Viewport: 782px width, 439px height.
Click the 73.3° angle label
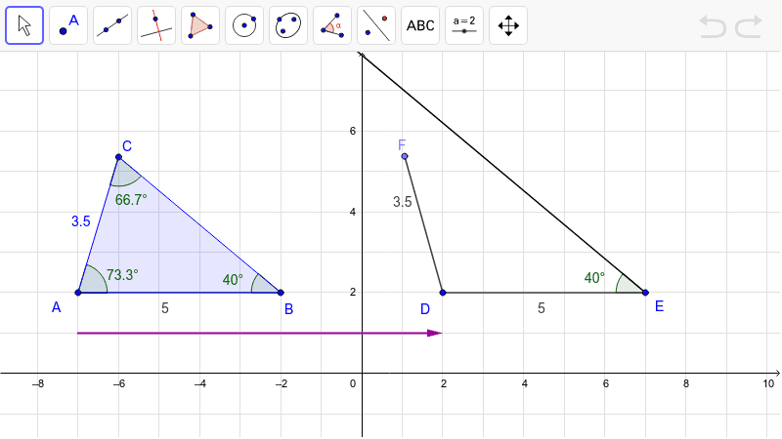pos(122,274)
